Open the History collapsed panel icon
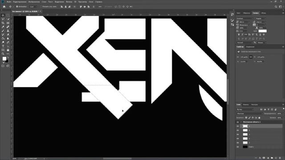Image resolution: width=285 pixels, height=160 pixels. click(232, 14)
